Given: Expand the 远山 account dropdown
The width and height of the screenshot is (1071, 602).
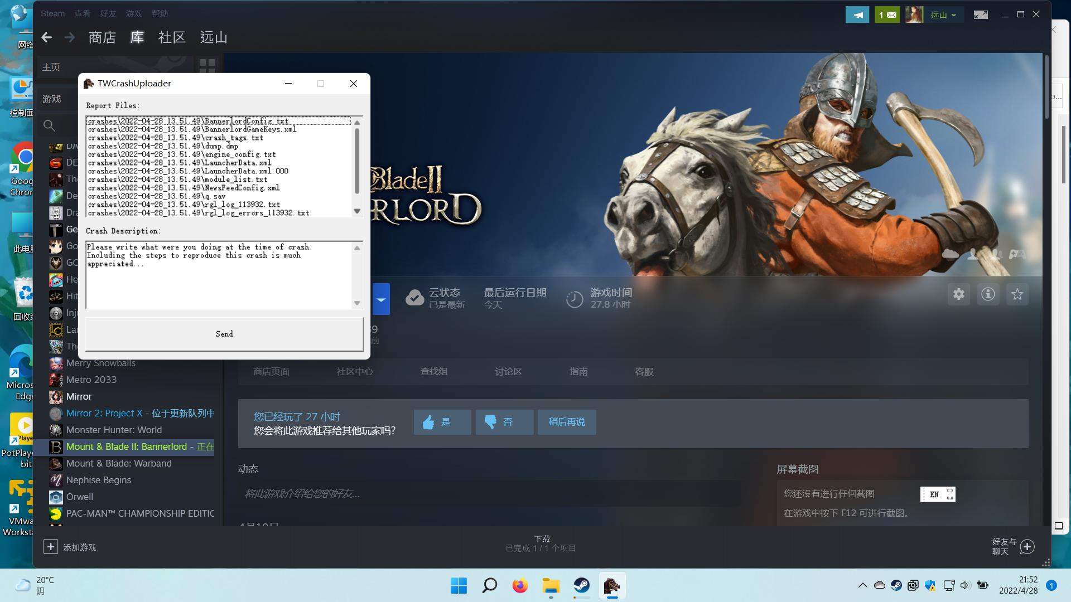Looking at the screenshot, I should (x=943, y=15).
